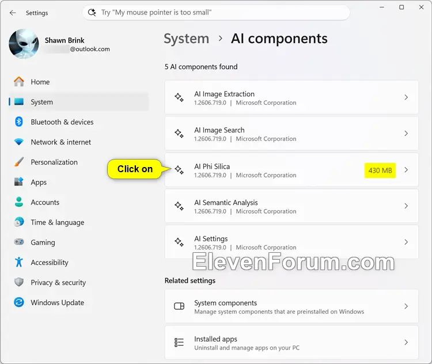This screenshot has width=432, height=364.
Task: Click the Installed apps list icon
Action: click(x=179, y=342)
